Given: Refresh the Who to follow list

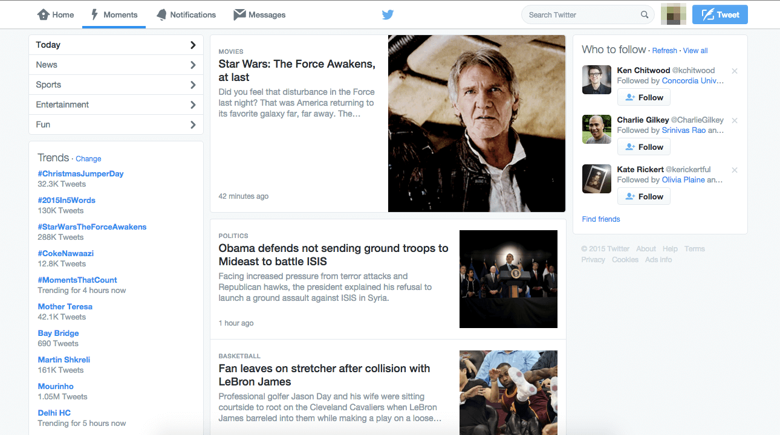Looking at the screenshot, I should (x=665, y=51).
